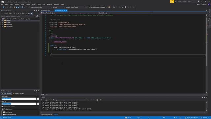Open the Analyze menu

(x=49, y=4)
